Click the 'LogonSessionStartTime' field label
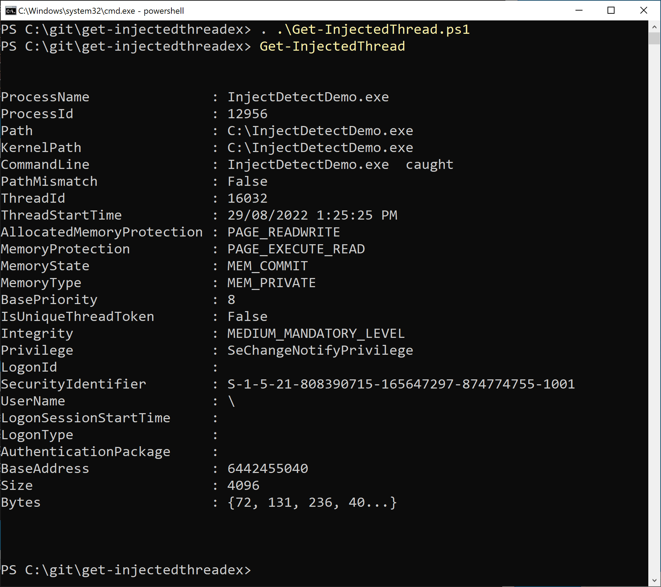The width and height of the screenshot is (661, 587). coord(86,418)
